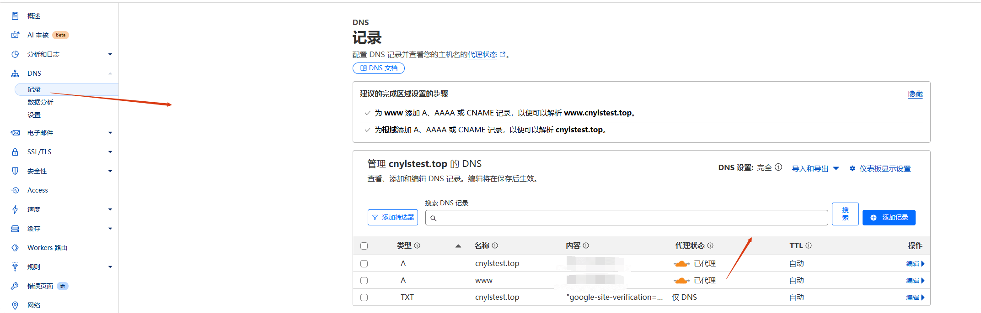Open 数据分析 under DNS
The image size is (981, 313).
(40, 102)
